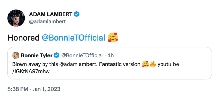Click the fire emoji in quoted tweet
The image size is (218, 99).
pos(153,64)
